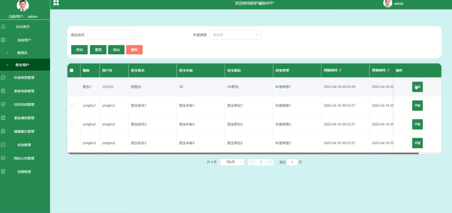Open 详情 for 医生姓名3 row
The height and width of the screenshot is (213, 452).
[x=417, y=143]
